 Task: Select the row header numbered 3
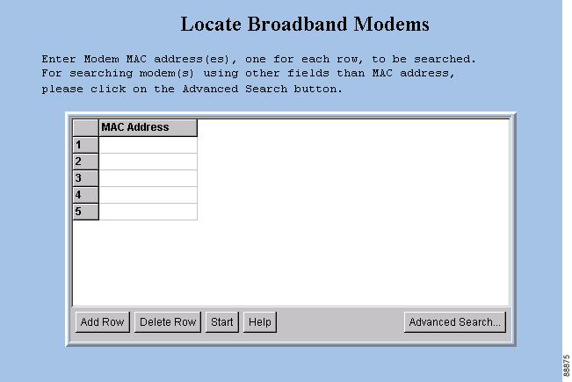tap(86, 178)
